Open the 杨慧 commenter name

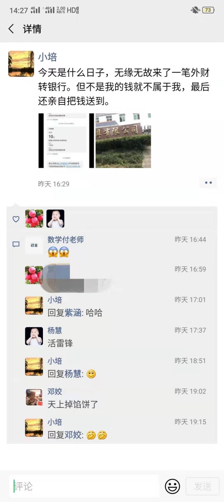55,330
